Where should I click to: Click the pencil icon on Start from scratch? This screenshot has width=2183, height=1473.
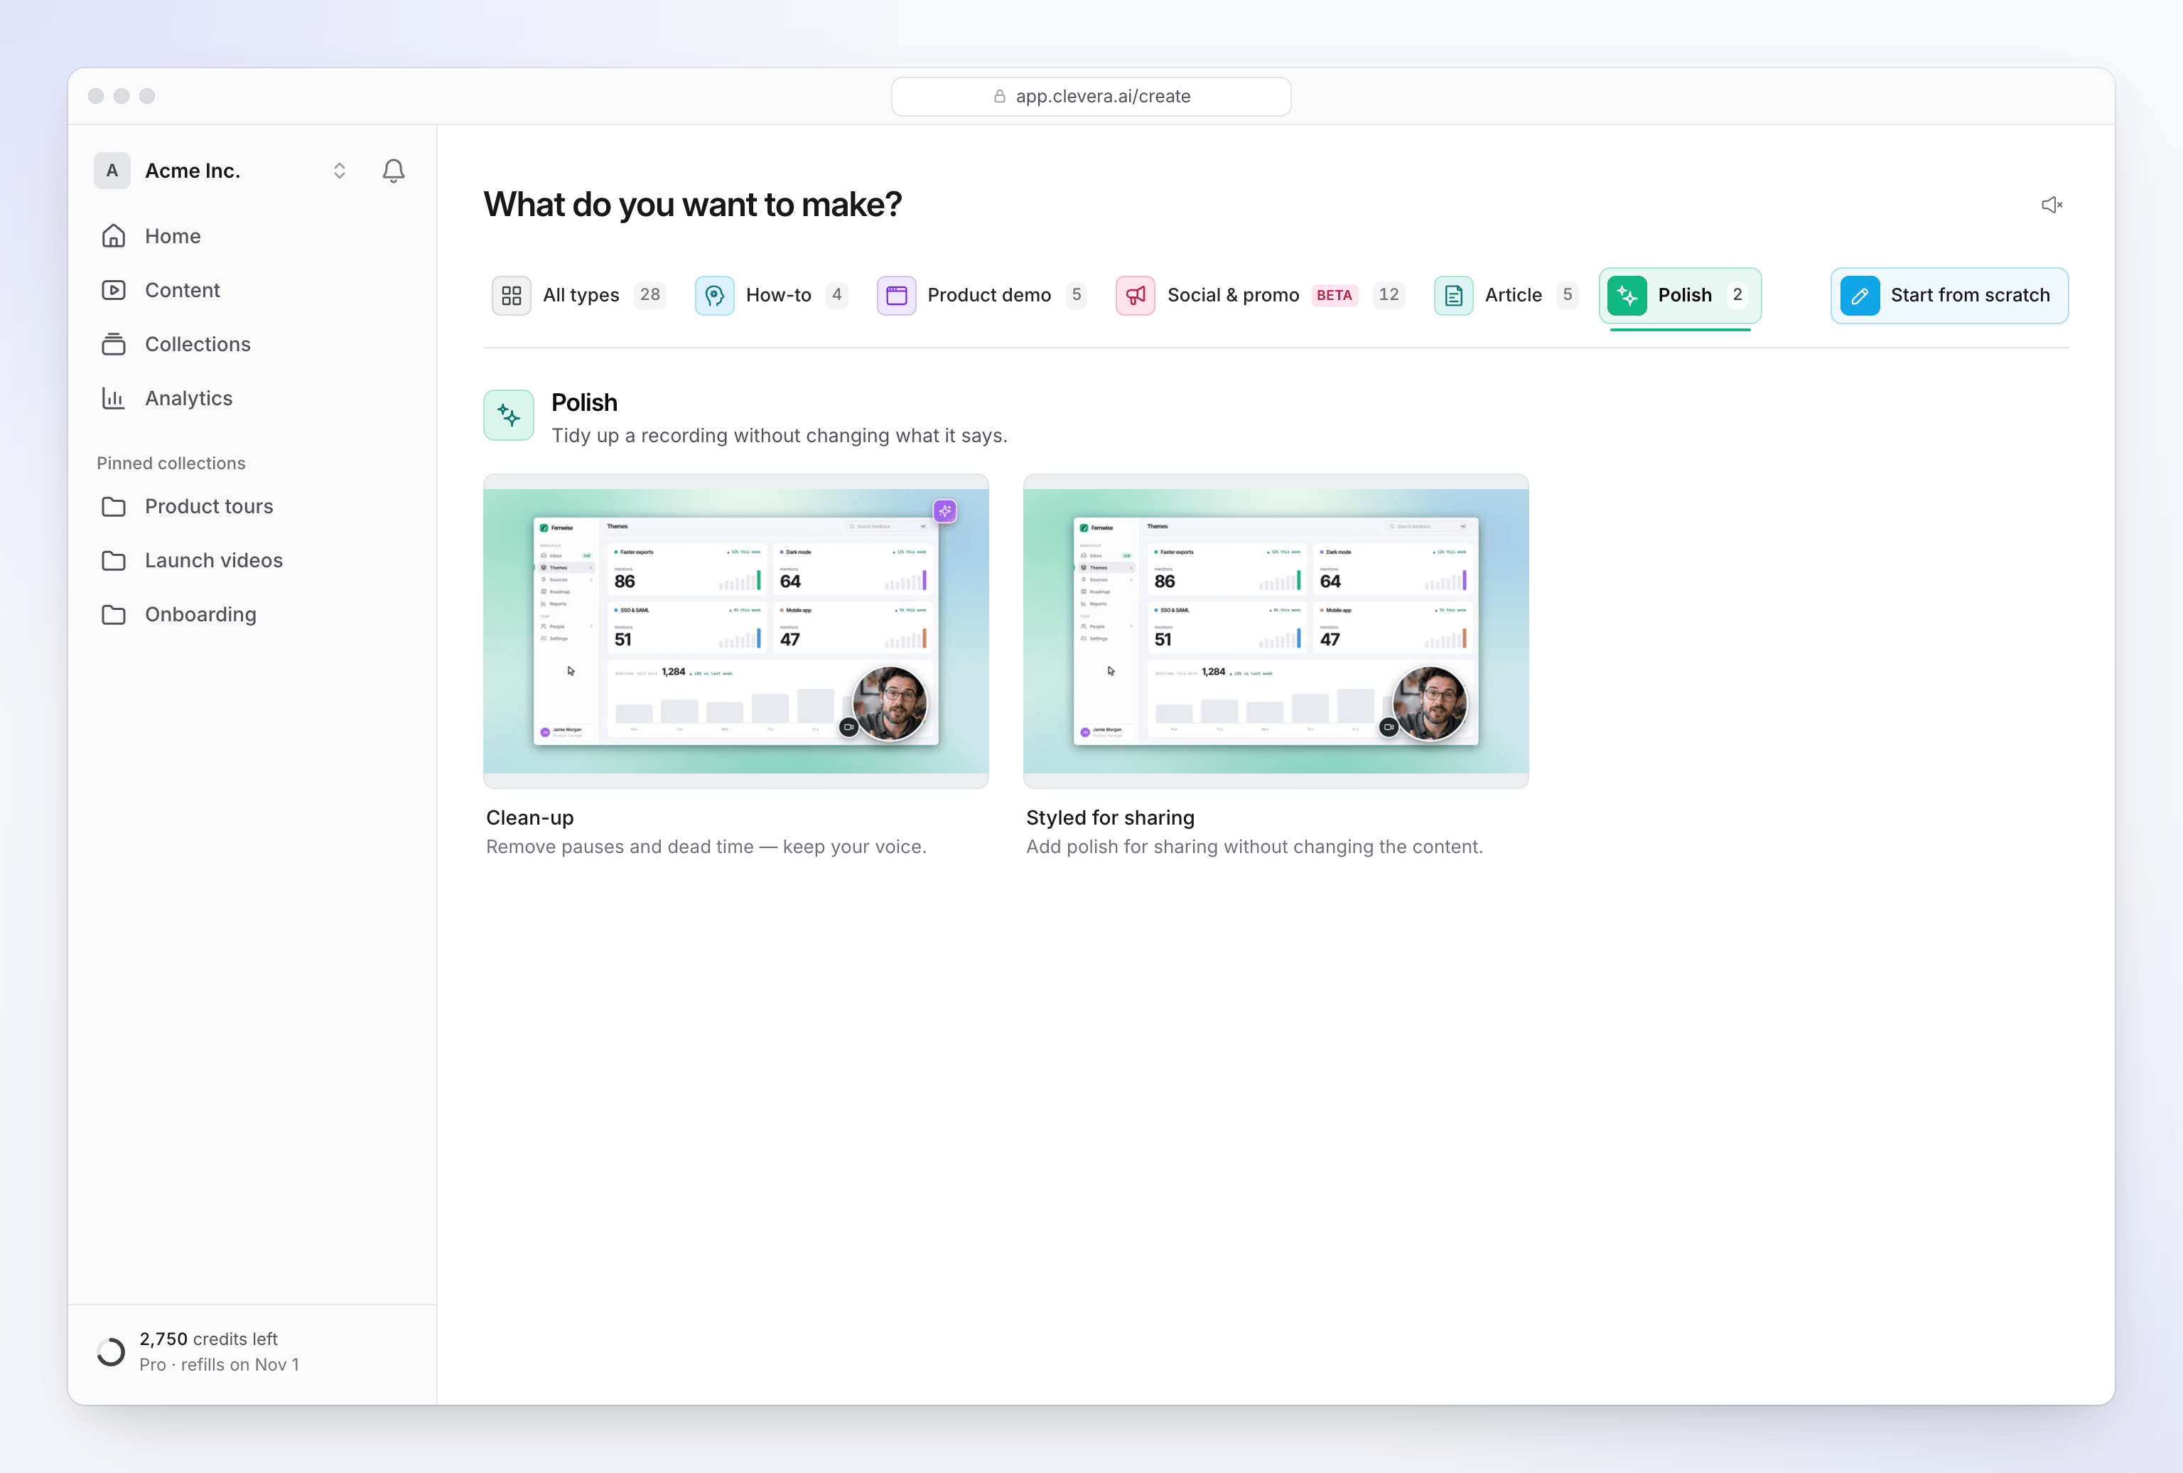[x=1859, y=296]
